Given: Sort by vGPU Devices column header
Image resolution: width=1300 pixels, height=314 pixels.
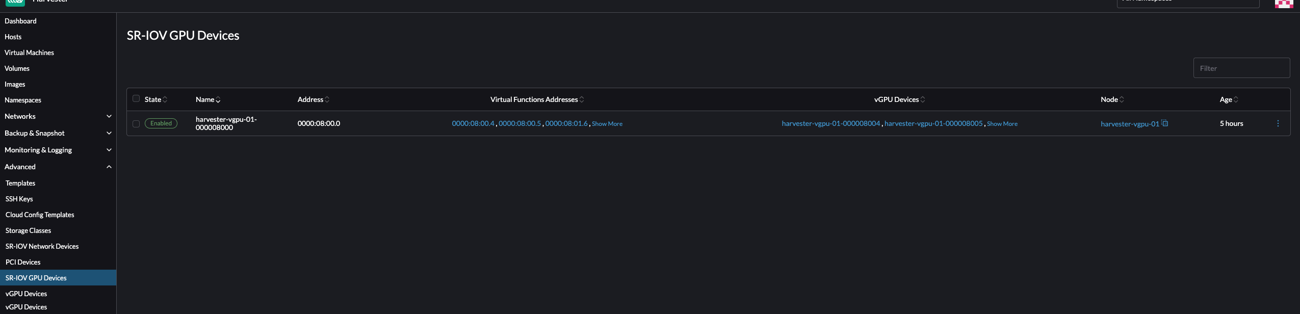Looking at the screenshot, I should click(x=922, y=100).
